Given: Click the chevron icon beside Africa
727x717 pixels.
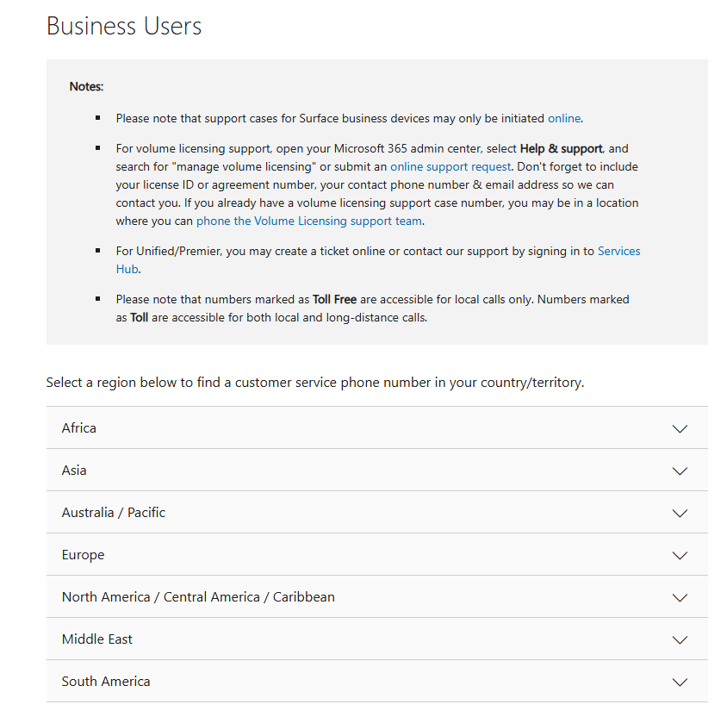Looking at the screenshot, I should point(680,429).
